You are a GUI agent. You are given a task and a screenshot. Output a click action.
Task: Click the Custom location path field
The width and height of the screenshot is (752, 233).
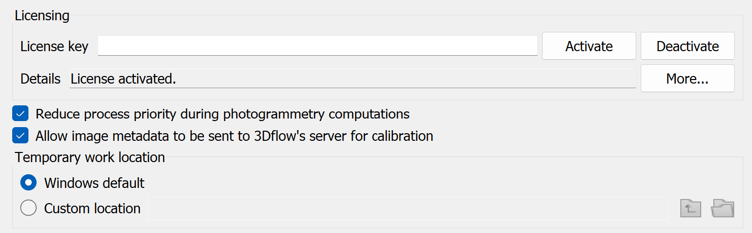(408, 208)
